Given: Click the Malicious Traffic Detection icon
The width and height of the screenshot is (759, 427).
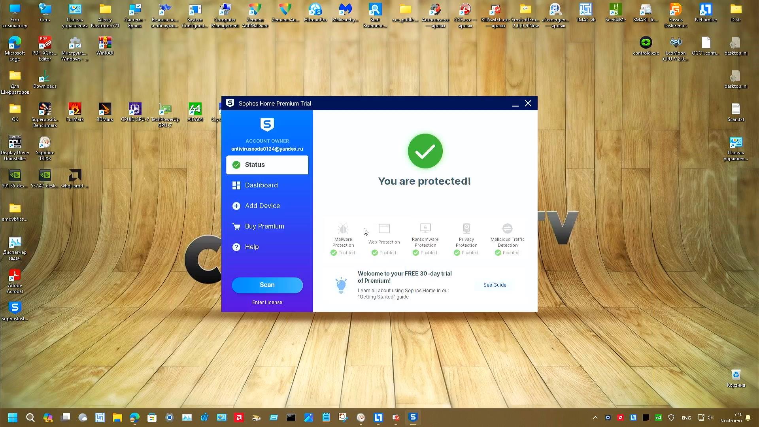Looking at the screenshot, I should [x=507, y=228].
